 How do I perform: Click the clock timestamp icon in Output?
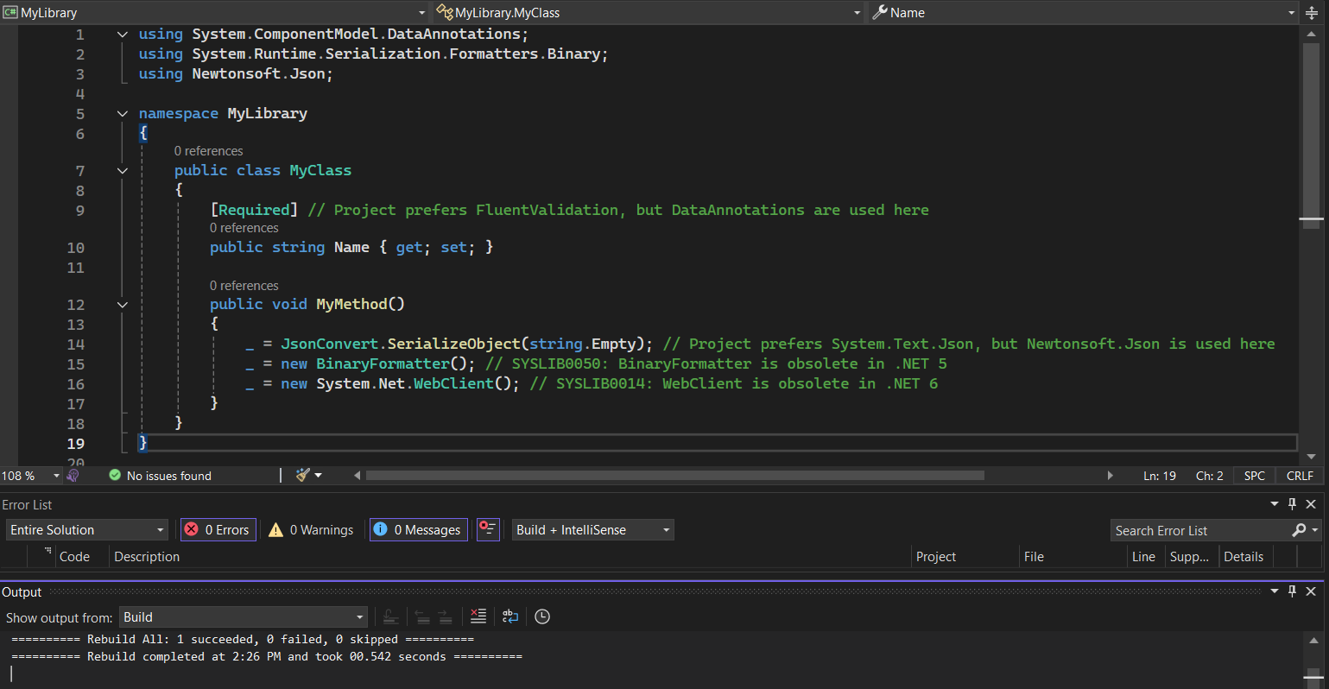542,616
